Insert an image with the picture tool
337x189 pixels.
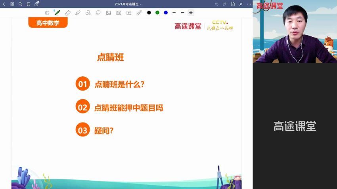[108, 13]
